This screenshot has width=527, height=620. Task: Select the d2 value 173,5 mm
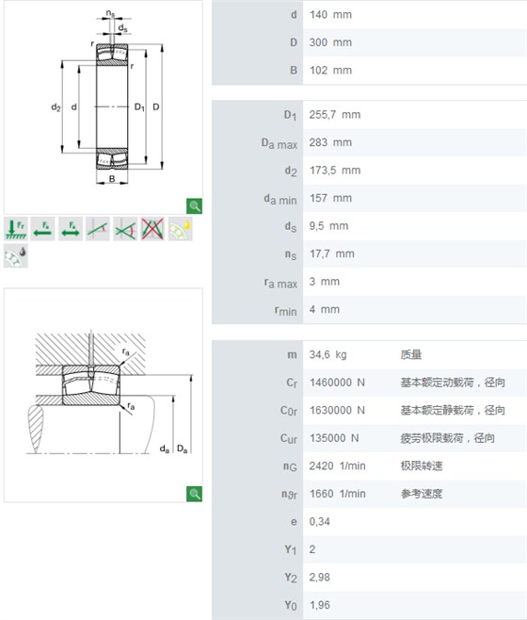(335, 171)
